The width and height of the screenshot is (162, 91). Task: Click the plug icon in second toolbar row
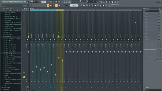coord(98,6)
